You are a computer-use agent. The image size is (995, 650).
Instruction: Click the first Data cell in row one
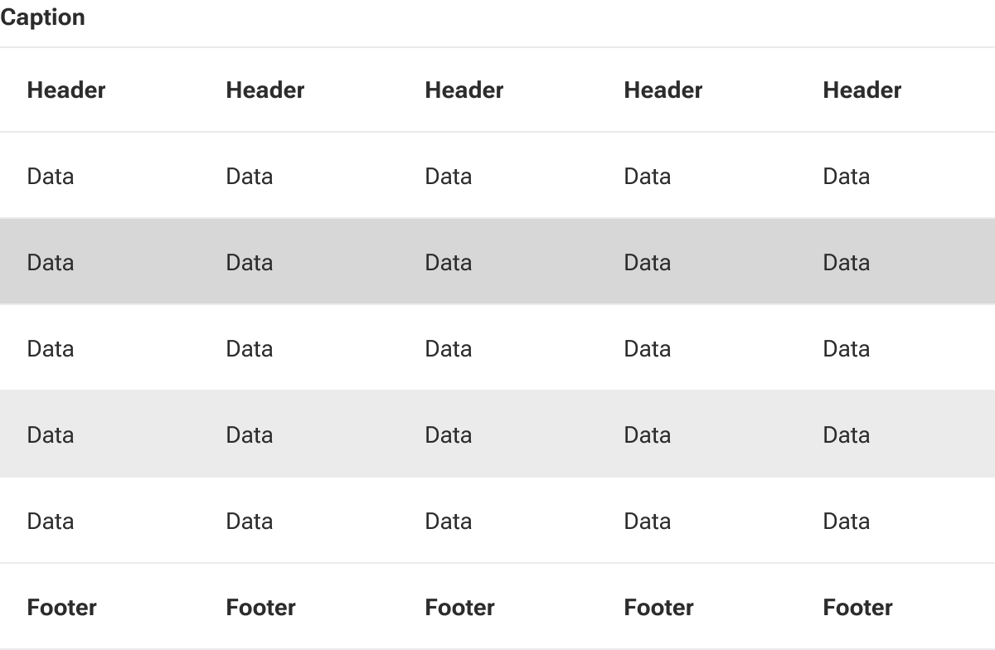[99, 176]
